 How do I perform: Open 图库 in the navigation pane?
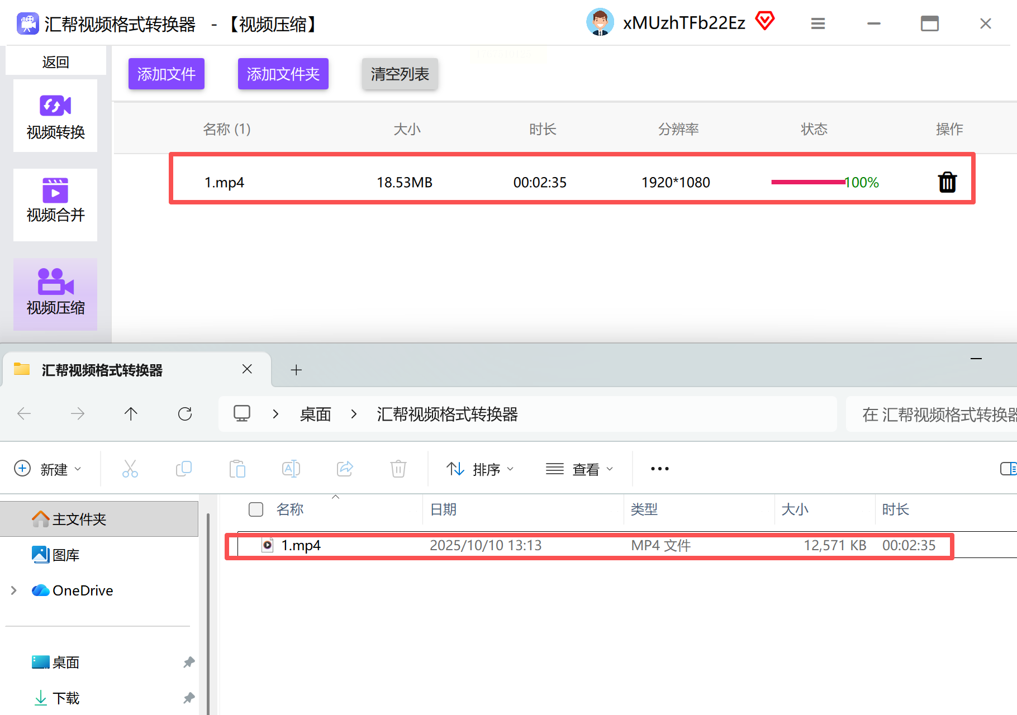pos(56,555)
